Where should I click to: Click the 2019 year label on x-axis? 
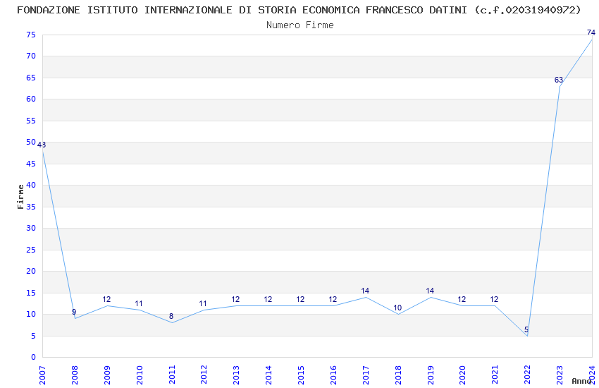431,375
